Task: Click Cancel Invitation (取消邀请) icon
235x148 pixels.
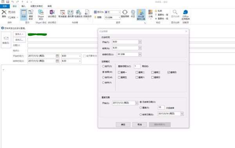Action: (x=63, y=12)
